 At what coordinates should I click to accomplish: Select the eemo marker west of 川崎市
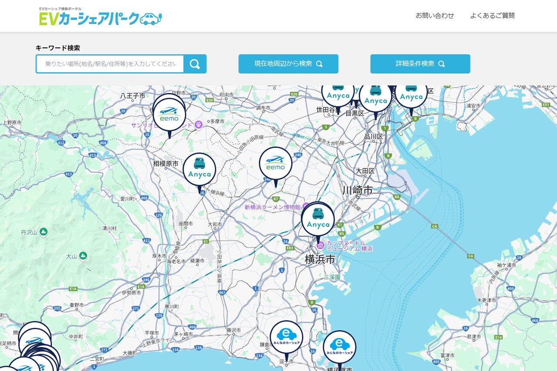tap(275, 164)
